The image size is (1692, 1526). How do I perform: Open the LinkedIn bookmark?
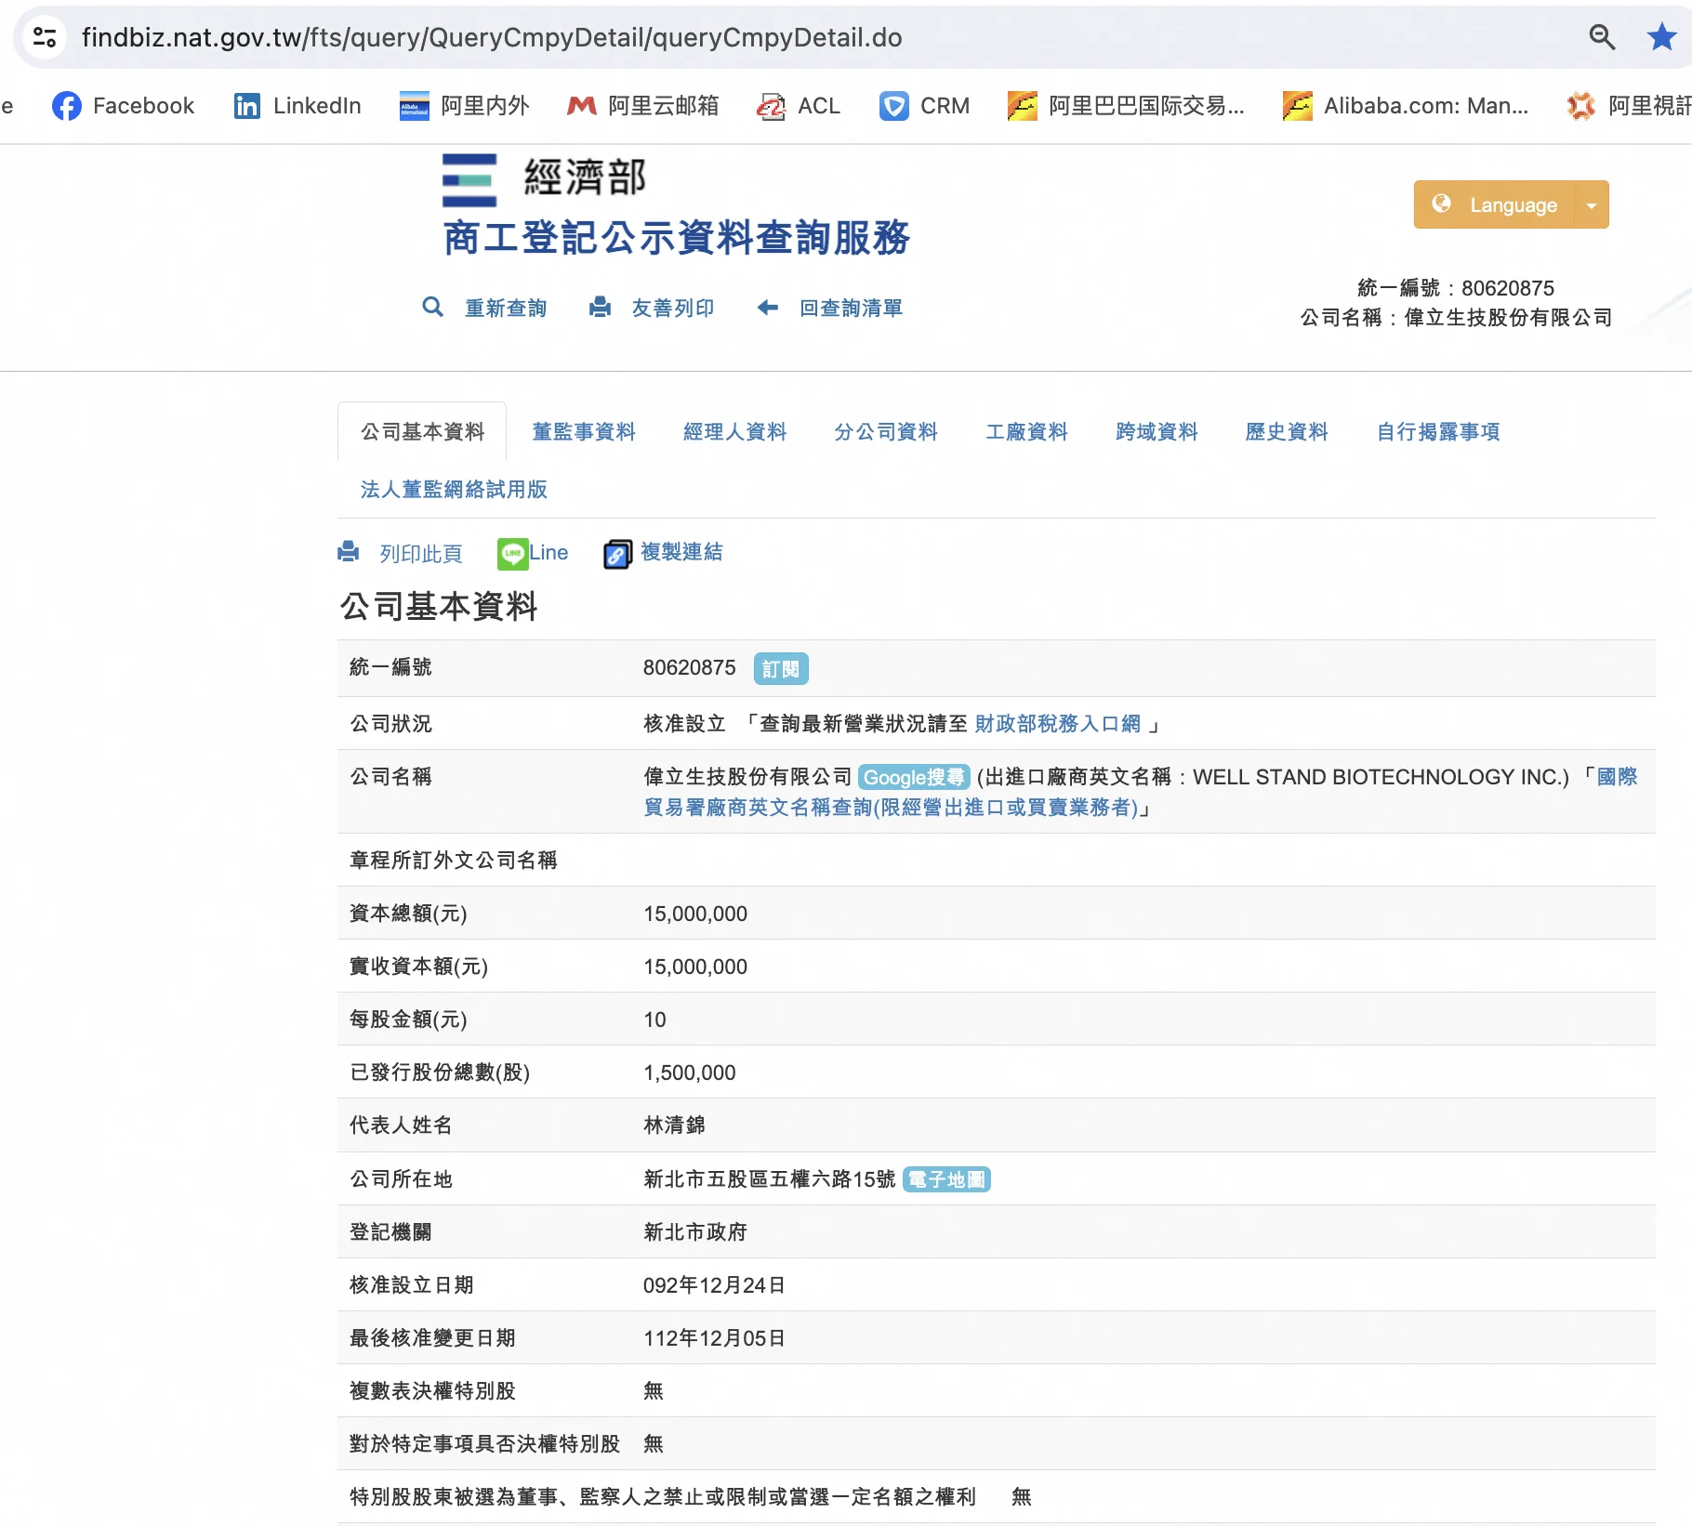(x=297, y=106)
